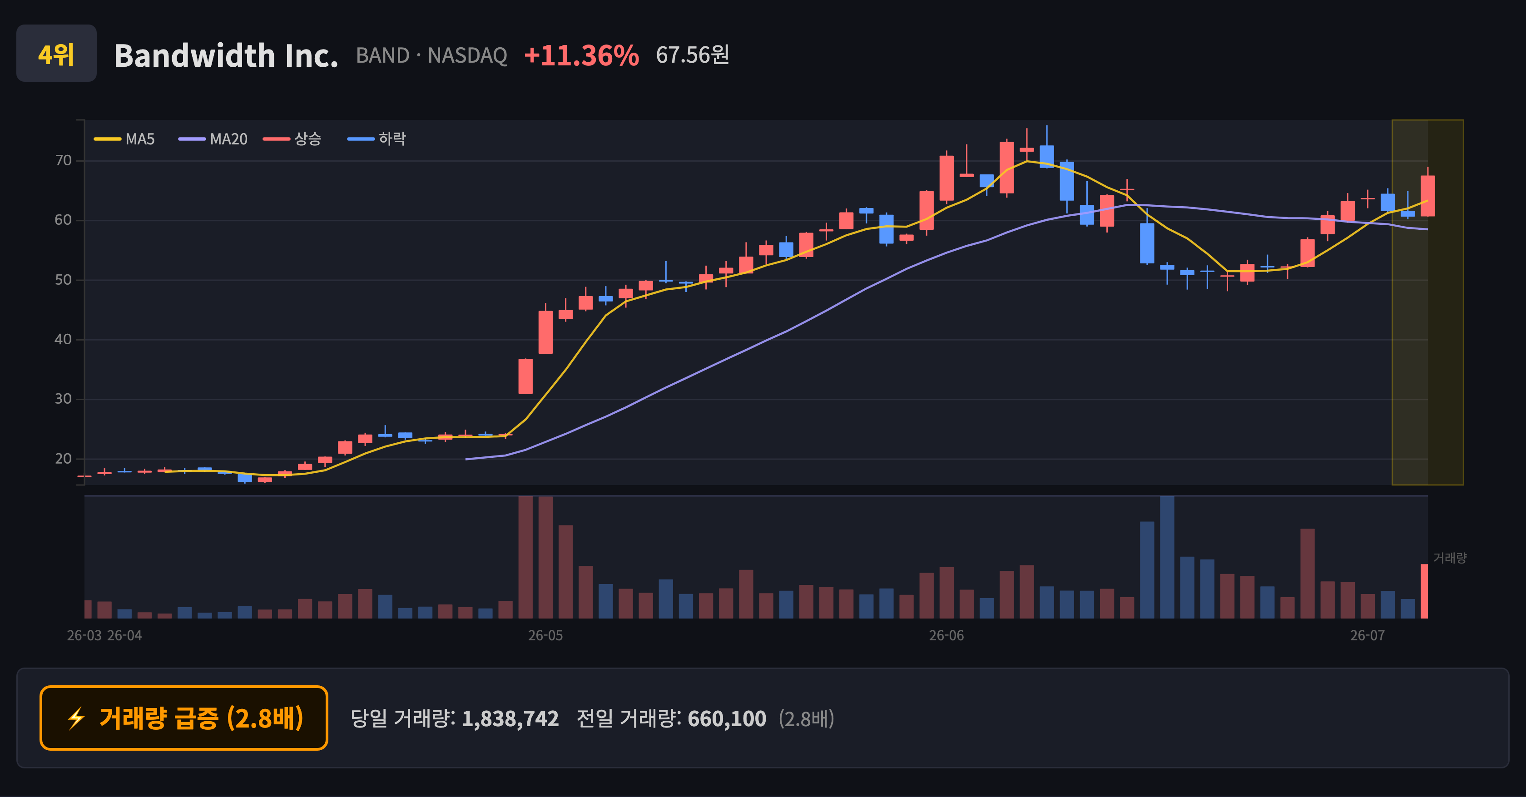The image size is (1526, 797).
Task: Click the +11.36% change percentage
Action: 581,56
